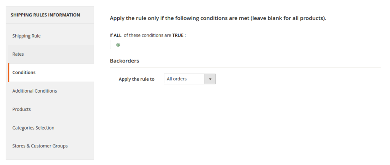390x165 pixels.
Task: Switch to Categories Selection tab
Action: (x=33, y=128)
